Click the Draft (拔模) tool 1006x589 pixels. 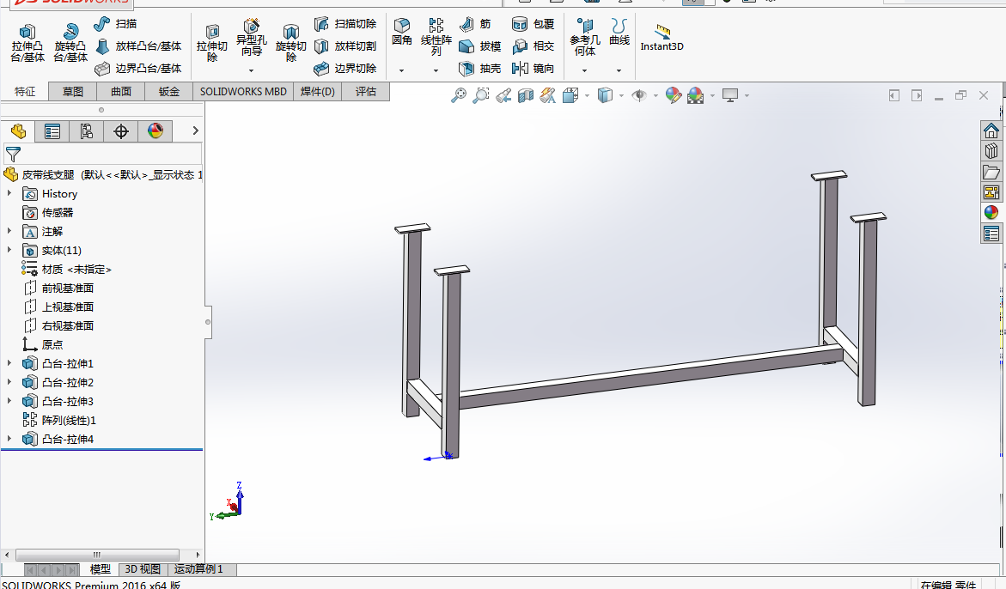click(480, 46)
